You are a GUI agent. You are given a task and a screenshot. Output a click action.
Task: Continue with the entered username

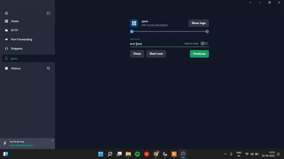[199, 54]
